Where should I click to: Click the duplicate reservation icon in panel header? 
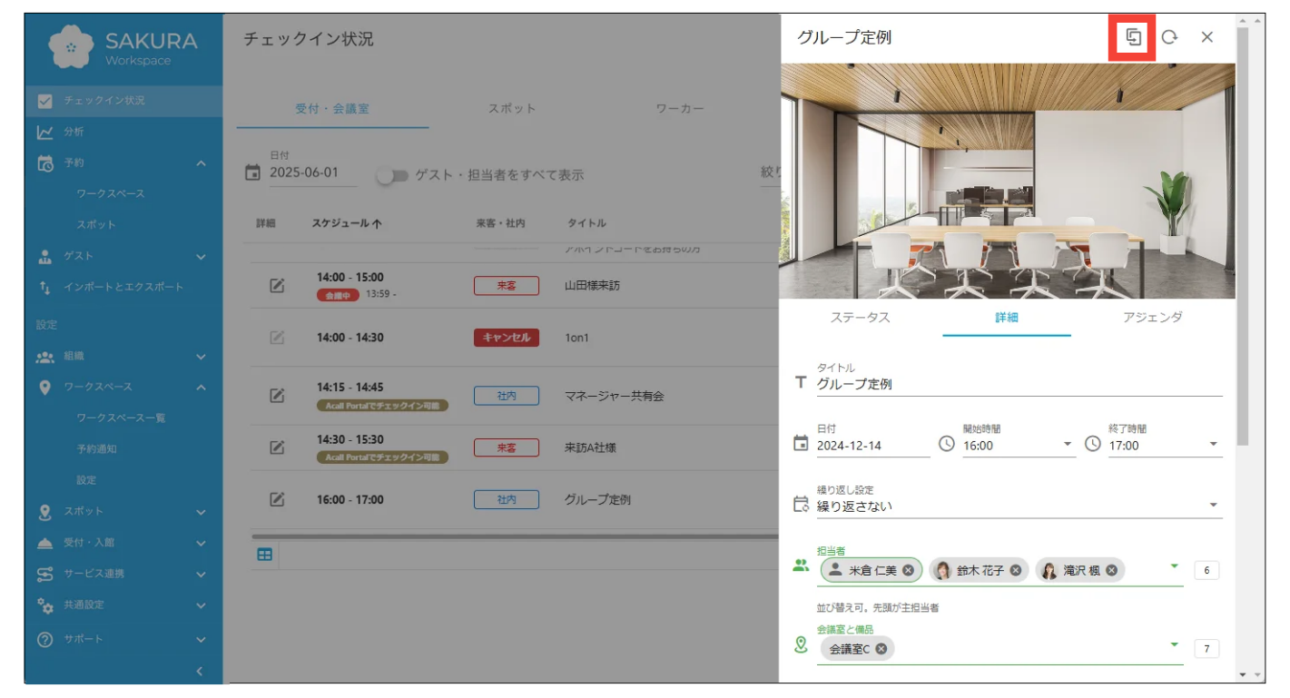(x=1132, y=37)
